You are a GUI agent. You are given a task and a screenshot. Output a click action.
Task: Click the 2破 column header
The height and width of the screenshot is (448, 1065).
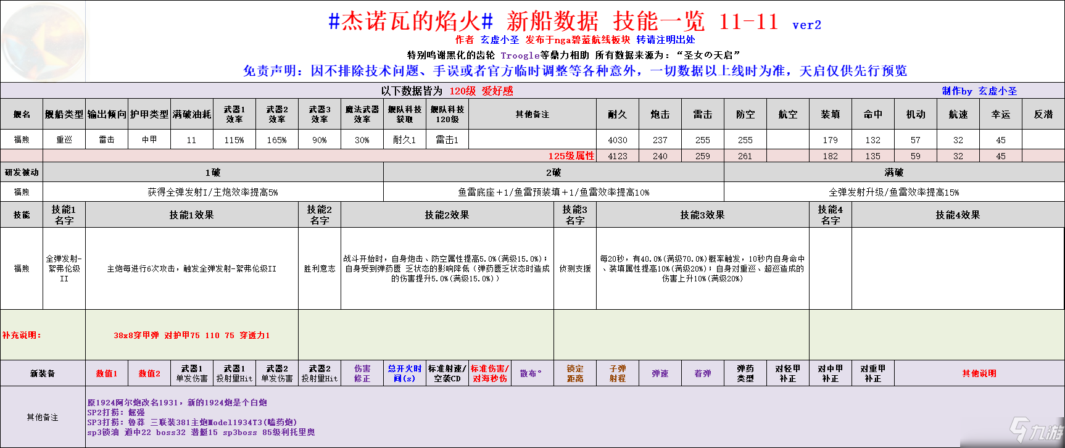click(x=553, y=172)
